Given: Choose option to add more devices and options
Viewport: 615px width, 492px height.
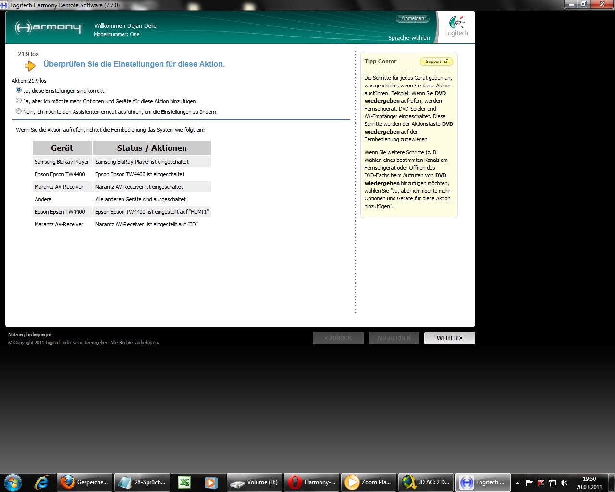Looking at the screenshot, I should pyautogui.click(x=19, y=101).
